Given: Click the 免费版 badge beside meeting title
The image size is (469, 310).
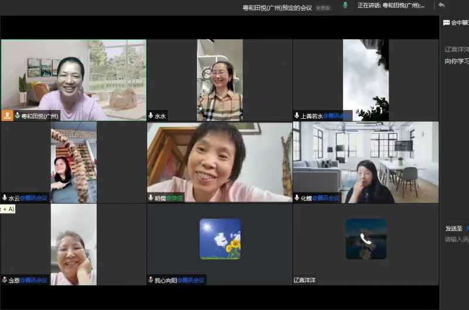Looking at the screenshot, I should (x=323, y=8).
